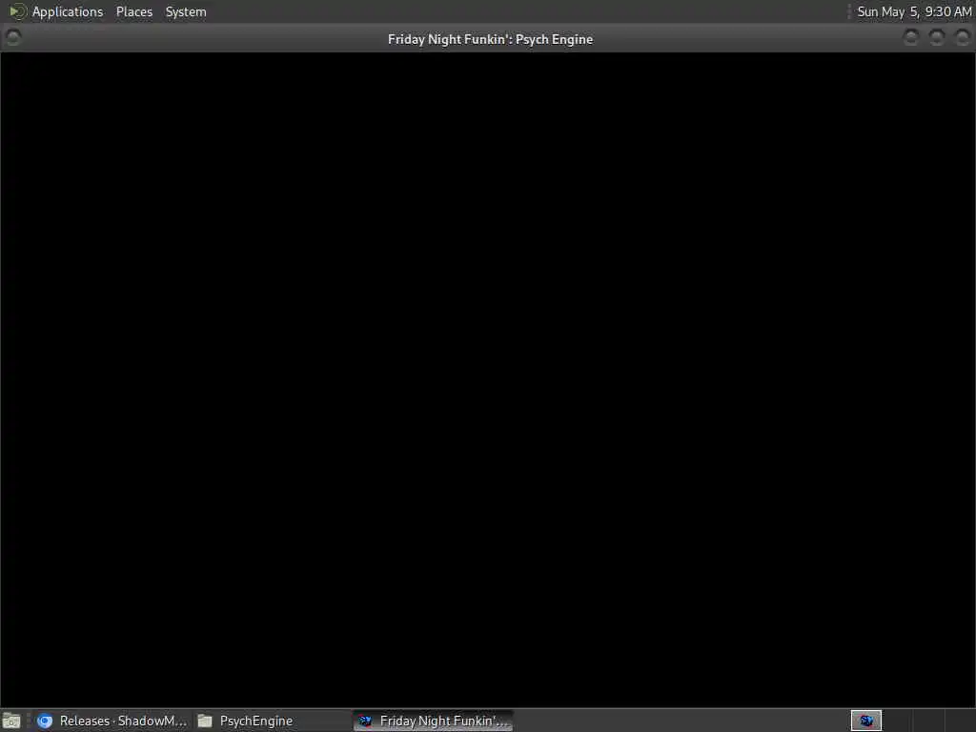Click the game icon beside Friday Night Funkin'
The image size is (976, 732).
point(365,721)
